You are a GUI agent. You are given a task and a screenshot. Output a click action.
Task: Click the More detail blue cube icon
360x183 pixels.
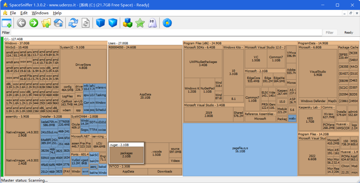click(113, 23)
